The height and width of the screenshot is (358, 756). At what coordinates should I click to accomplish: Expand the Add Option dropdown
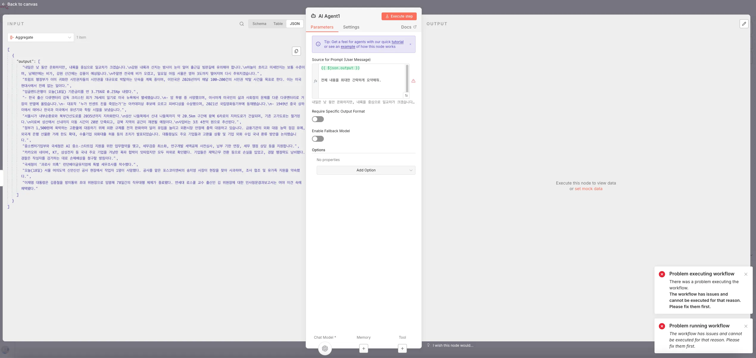(366, 170)
